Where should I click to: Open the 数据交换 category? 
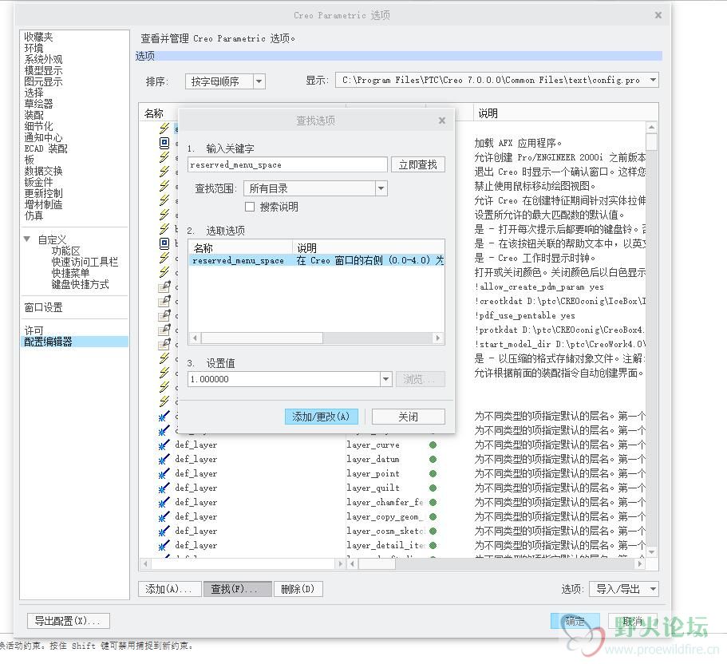(43, 171)
